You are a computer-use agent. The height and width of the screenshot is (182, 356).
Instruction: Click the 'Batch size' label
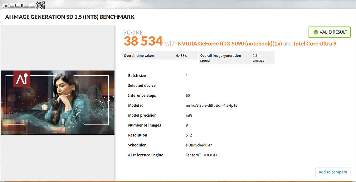(x=137, y=76)
